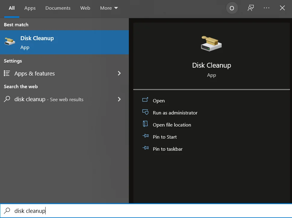The height and width of the screenshot is (218, 292).
Task: Choose Pin to Start
Action: [x=165, y=137]
